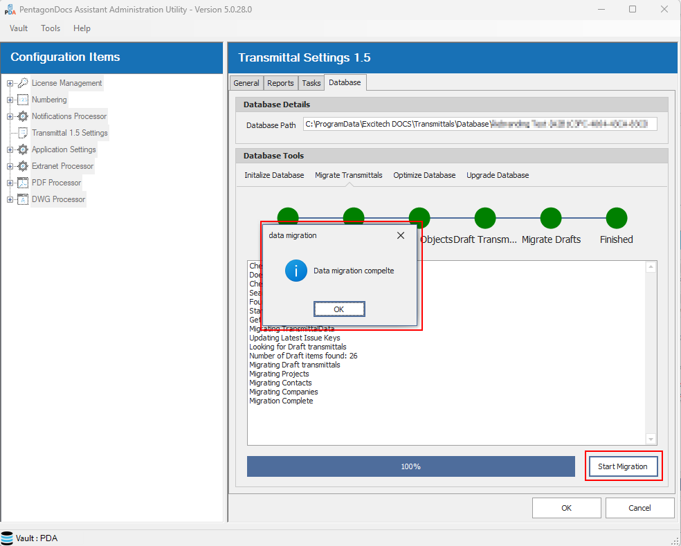681x546 pixels.
Task: Expand the Numbering tree node
Action: click(x=10, y=100)
